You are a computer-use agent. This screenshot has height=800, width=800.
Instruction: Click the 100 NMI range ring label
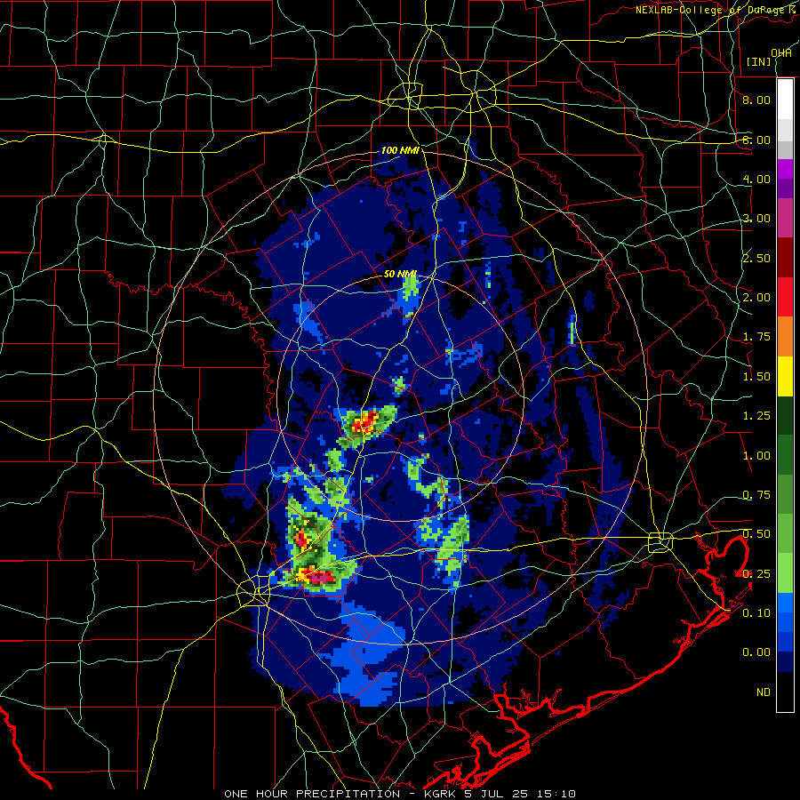pyautogui.click(x=400, y=150)
